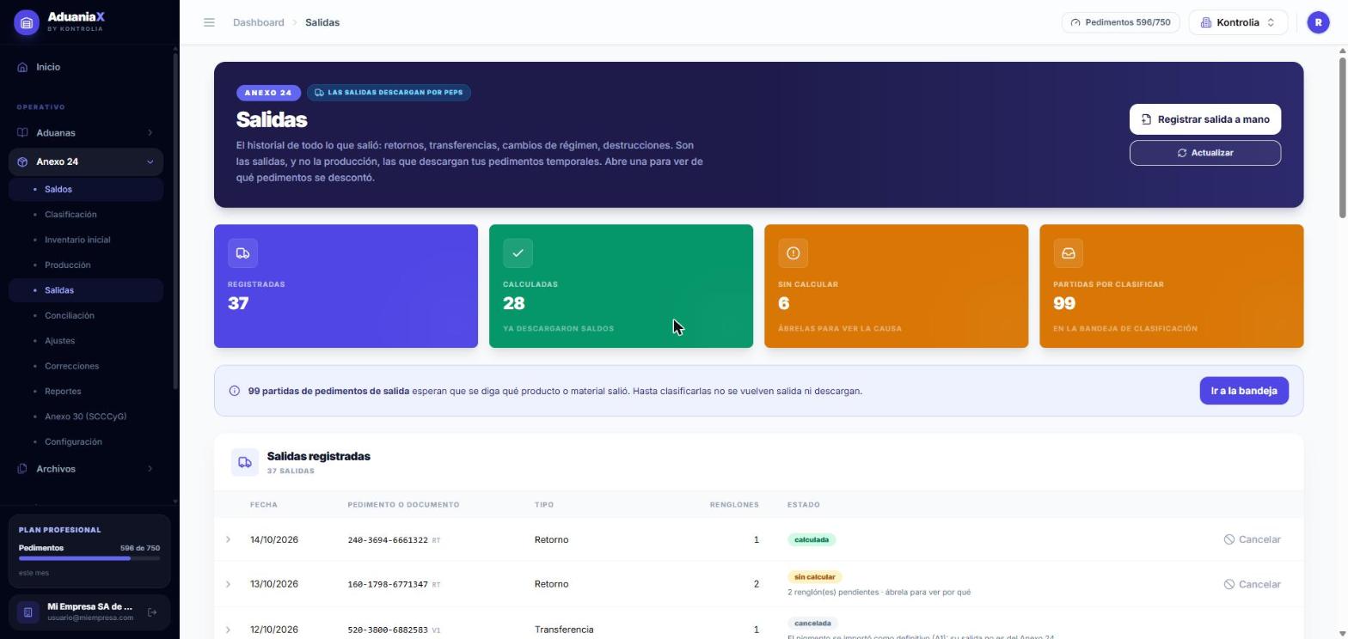The width and height of the screenshot is (1348, 639).
Task: Click the Pedimentos 596/750 badge
Action: pos(1120,22)
